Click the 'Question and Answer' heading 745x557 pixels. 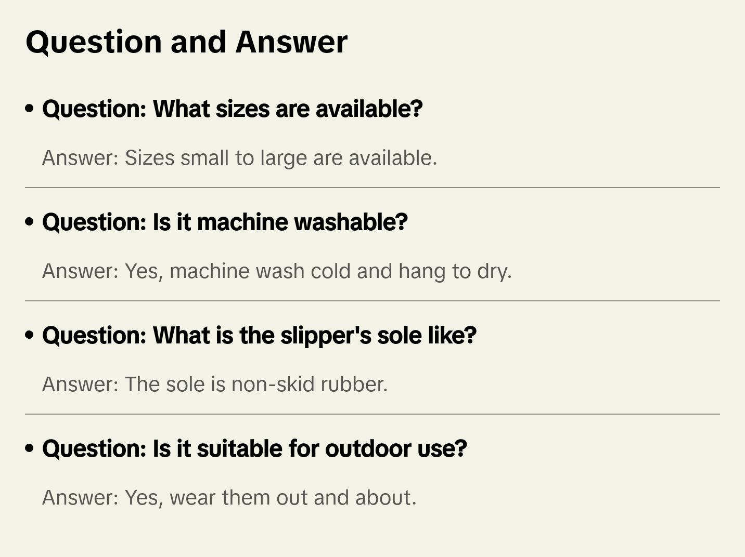[x=186, y=42]
